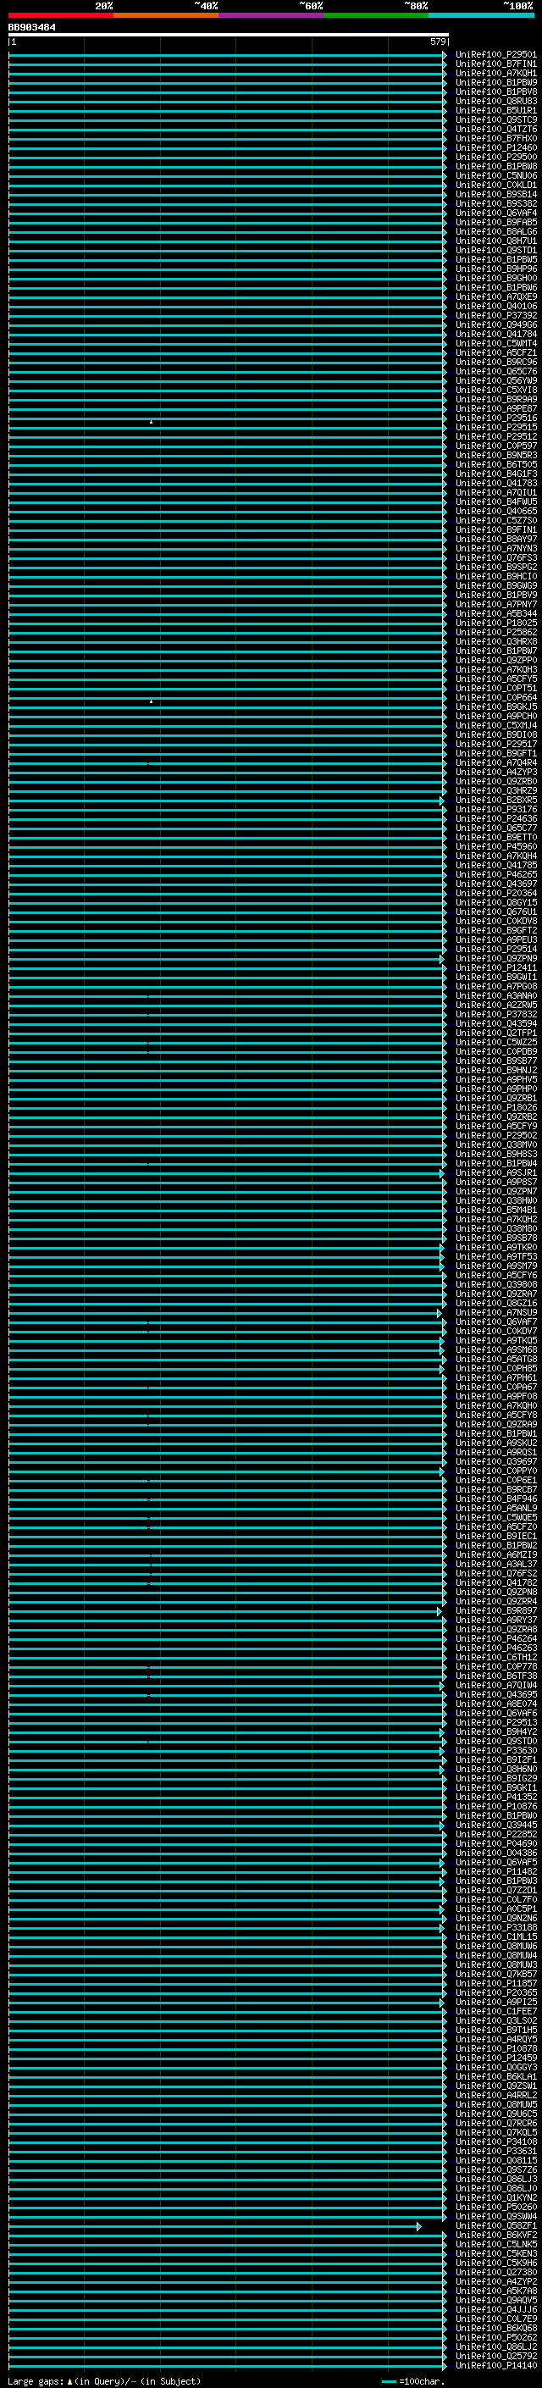542x2388 pixels.
Task: Click the UniRef100_P45960 label
Action: click(x=495, y=846)
